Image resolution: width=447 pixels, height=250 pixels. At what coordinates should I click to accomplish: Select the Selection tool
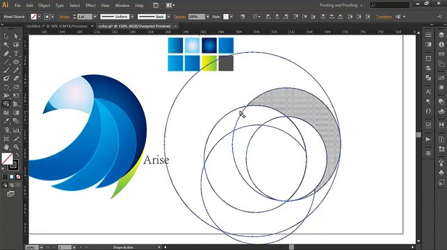point(6,36)
